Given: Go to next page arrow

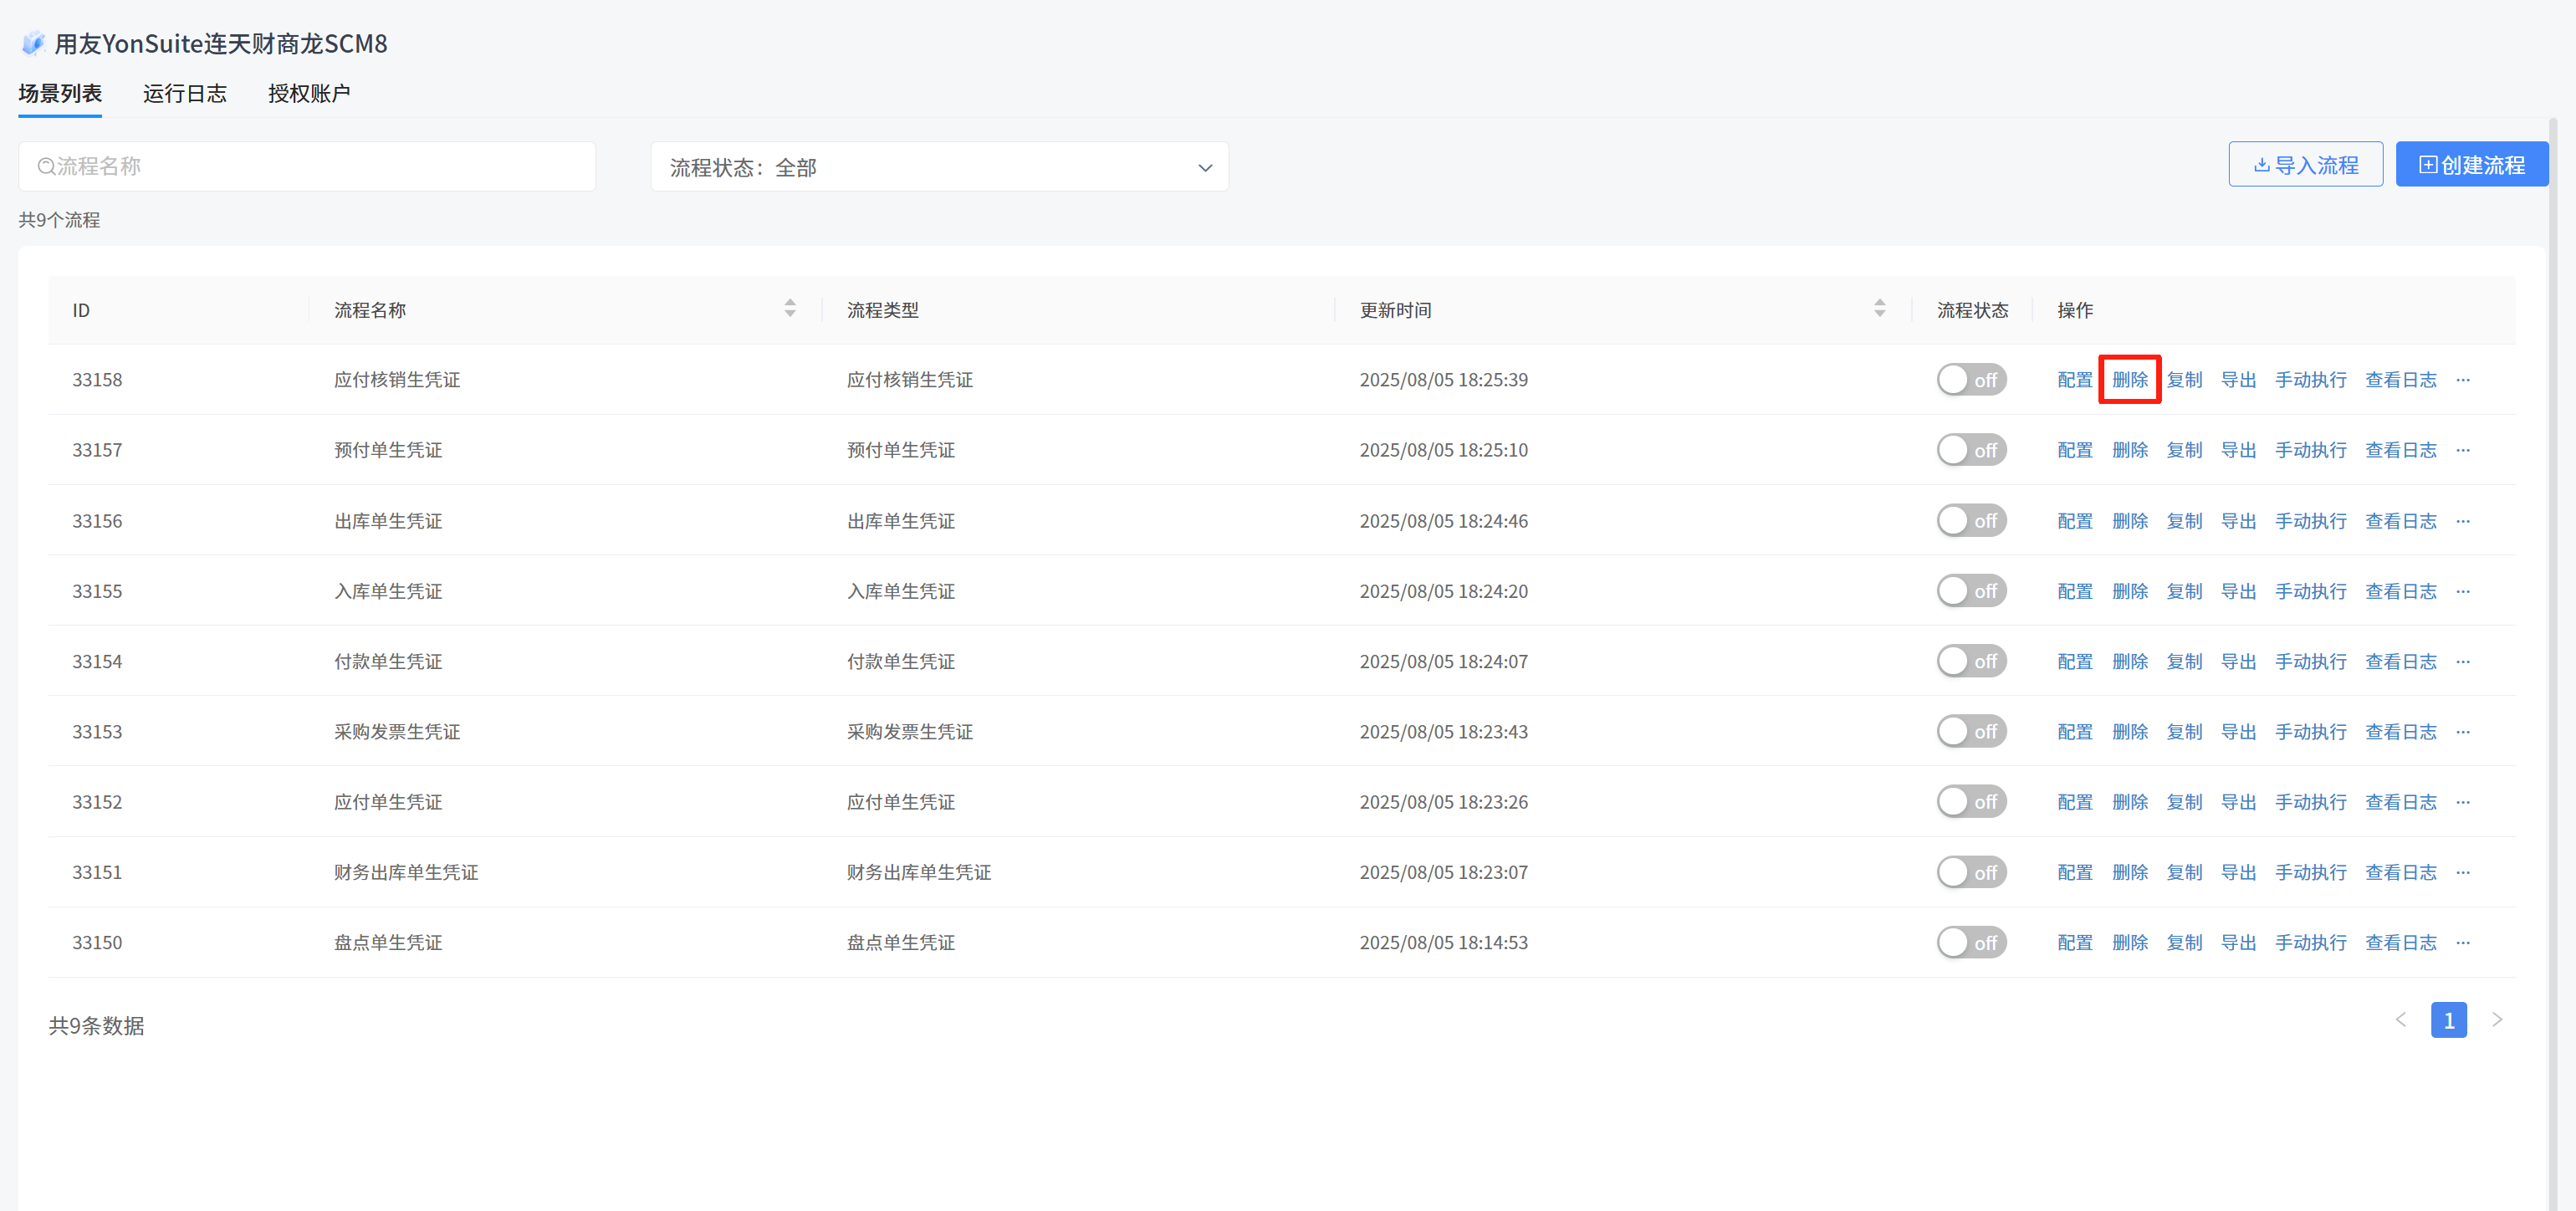Looking at the screenshot, I should [x=2497, y=1020].
